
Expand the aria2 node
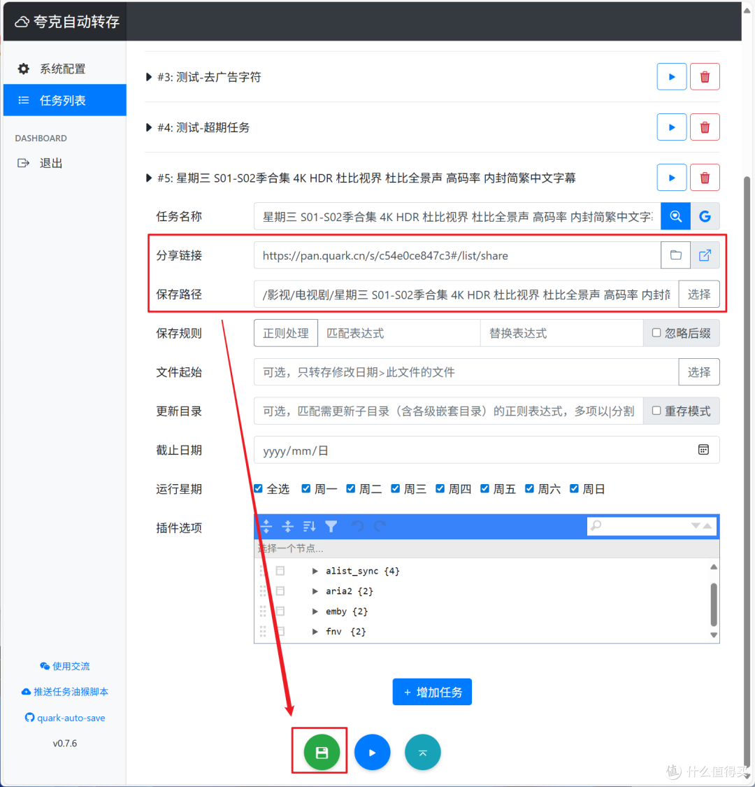click(x=315, y=590)
